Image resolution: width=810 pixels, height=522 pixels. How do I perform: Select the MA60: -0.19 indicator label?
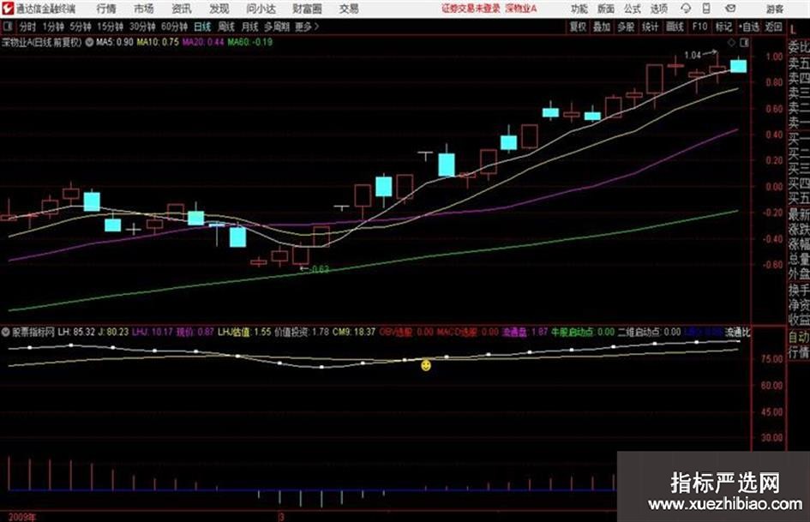(250, 42)
